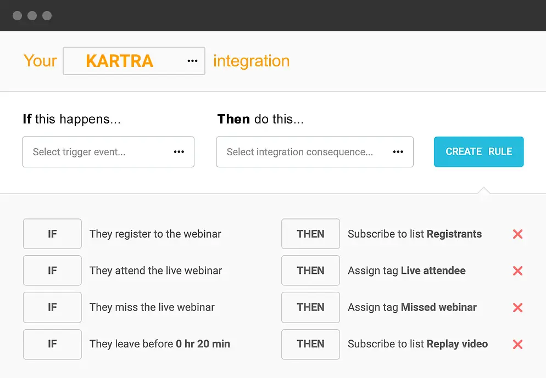Click IF for the webinar registration rule
This screenshot has width=546, height=378.
[52, 234]
